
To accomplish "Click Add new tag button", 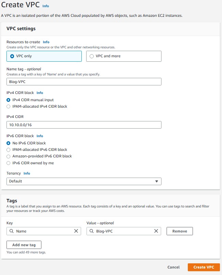I will coord(24,245).
